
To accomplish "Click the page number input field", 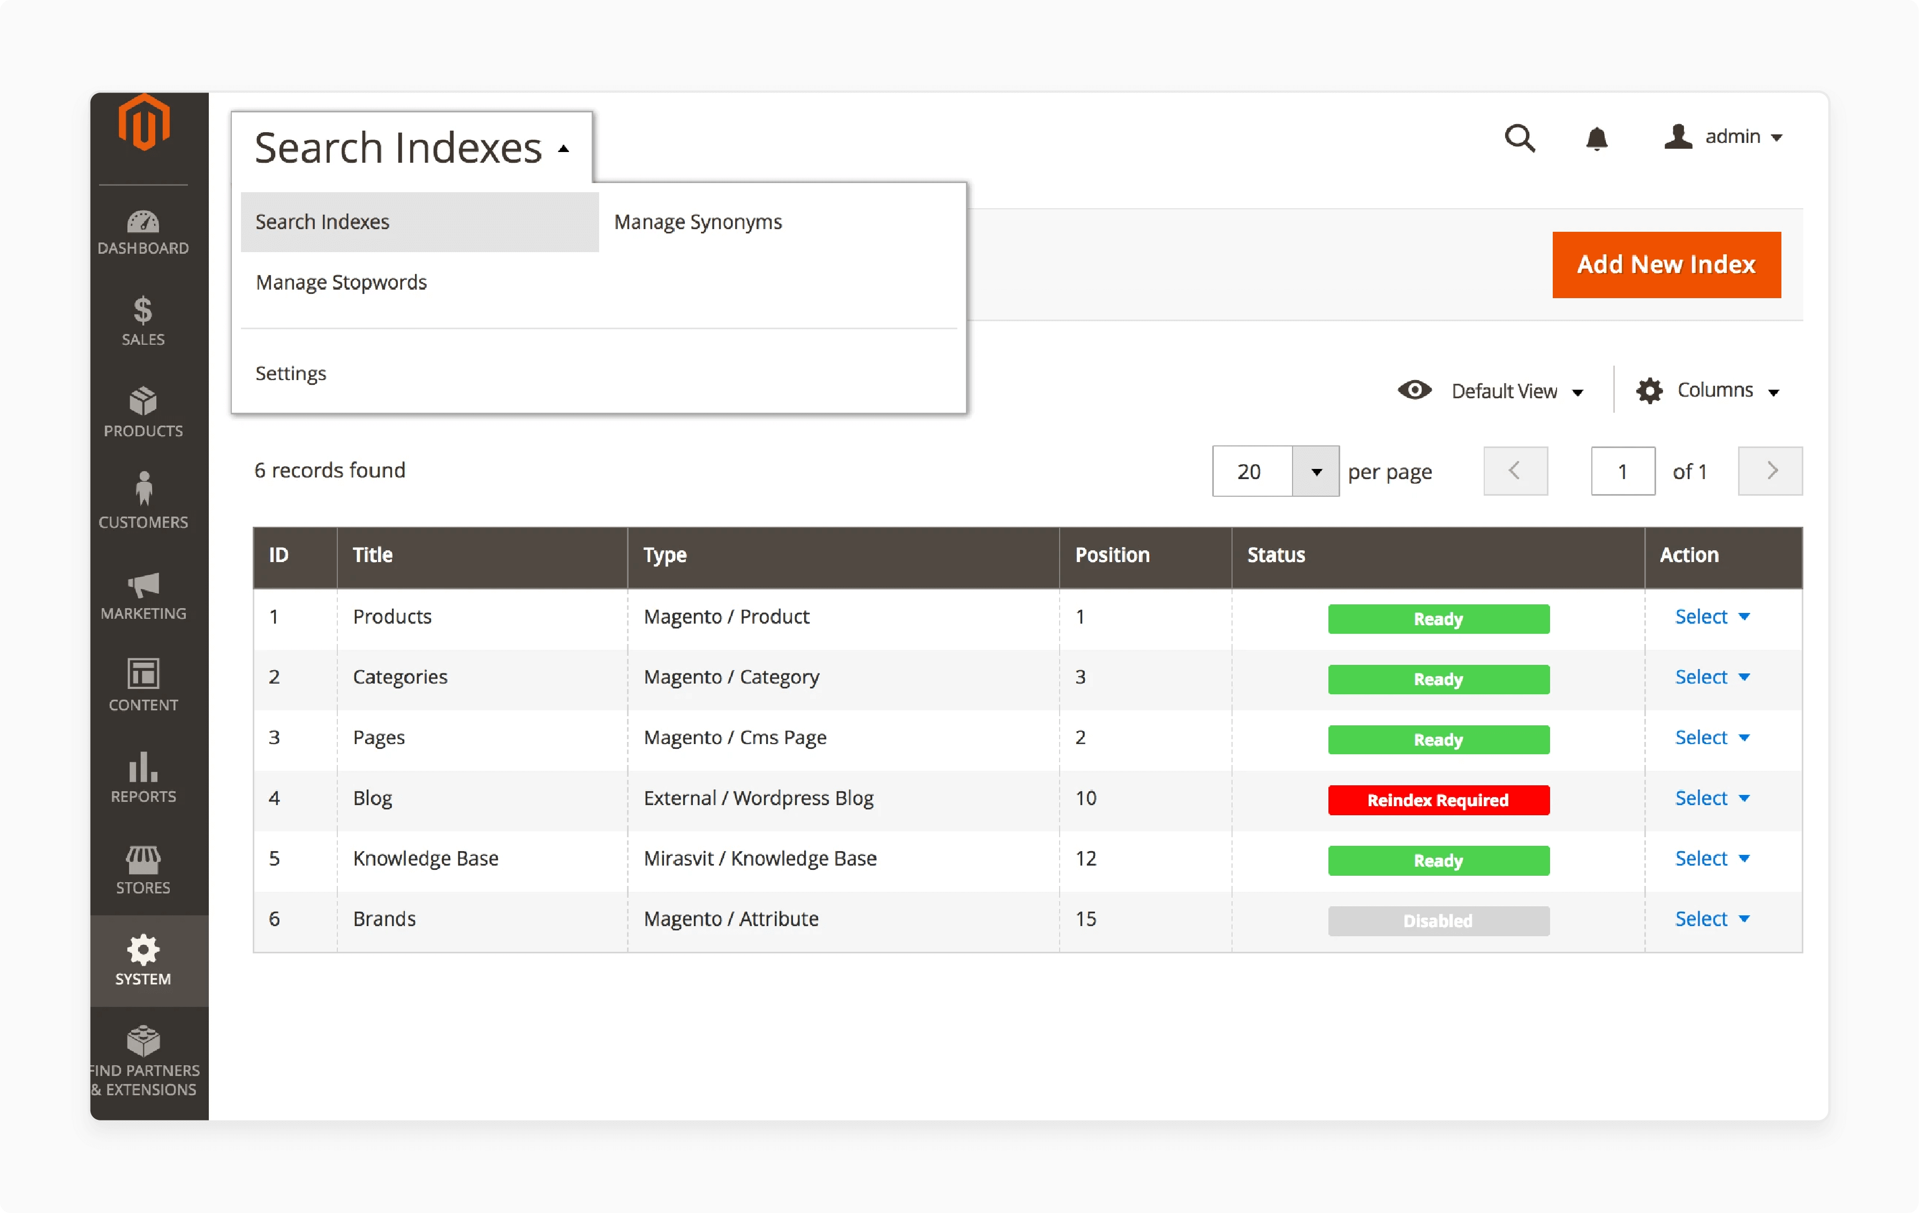I will 1622,471.
